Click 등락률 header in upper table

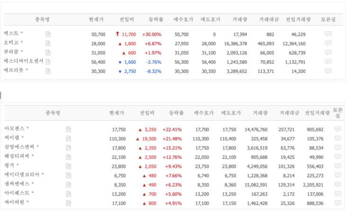(x=156, y=19)
